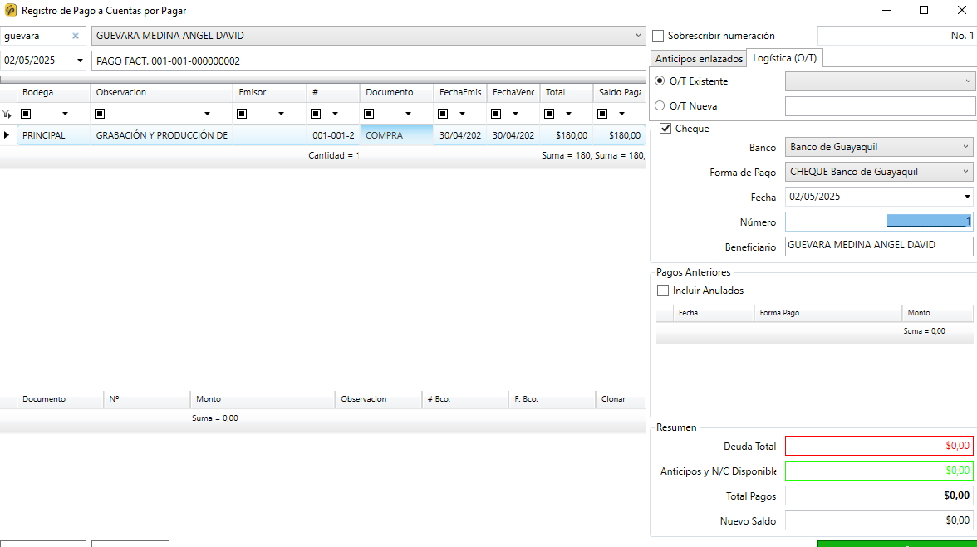Click the Emisor column filter operator icon
977x547 pixels.
[x=243, y=114]
